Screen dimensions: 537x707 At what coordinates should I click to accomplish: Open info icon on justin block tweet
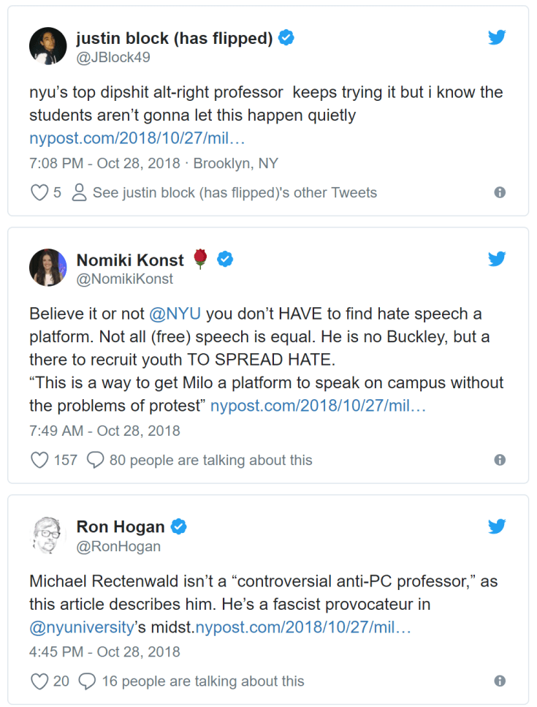click(500, 192)
